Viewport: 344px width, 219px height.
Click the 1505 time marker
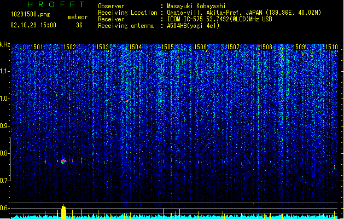click(x=167, y=47)
